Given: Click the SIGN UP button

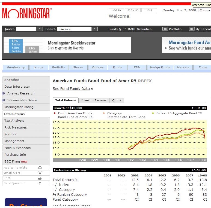Looking at the screenshot, I should click(133, 10).
